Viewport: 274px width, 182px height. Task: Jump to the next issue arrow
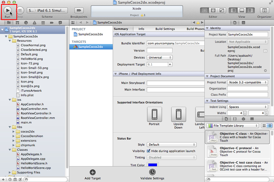[202, 23]
